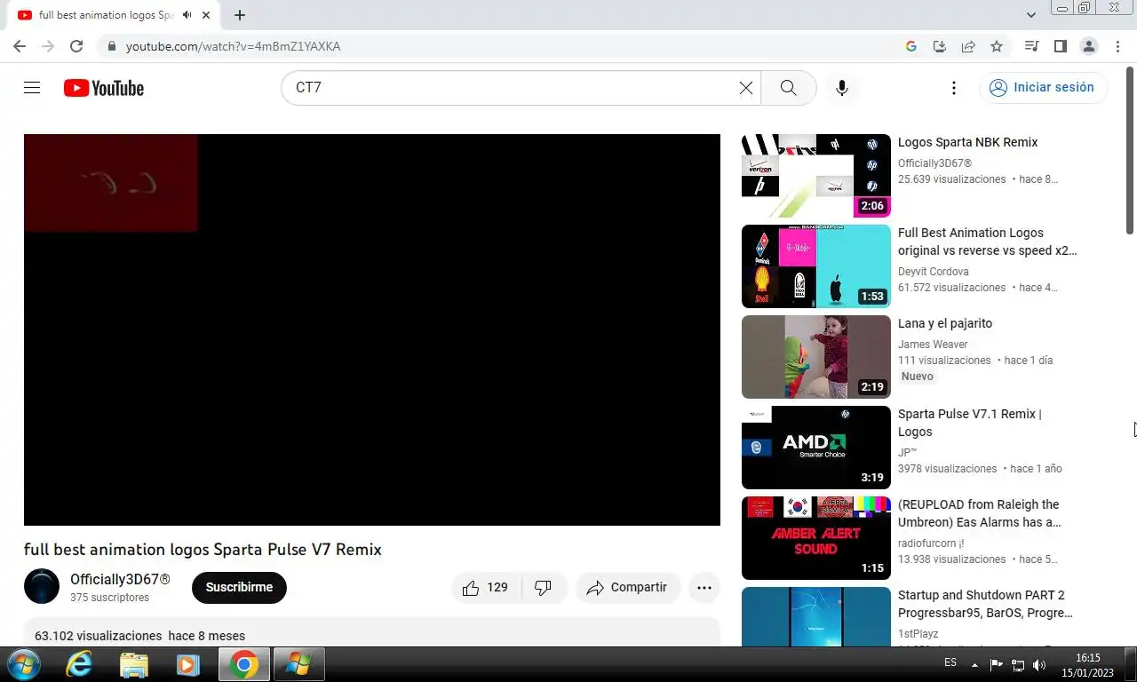The image size is (1137, 682).
Task: Open Officially3D67 channel name link
Action: [x=120, y=579]
